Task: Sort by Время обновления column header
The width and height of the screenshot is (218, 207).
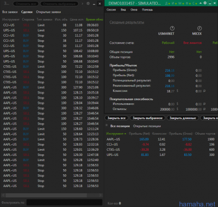Action: 95,19
